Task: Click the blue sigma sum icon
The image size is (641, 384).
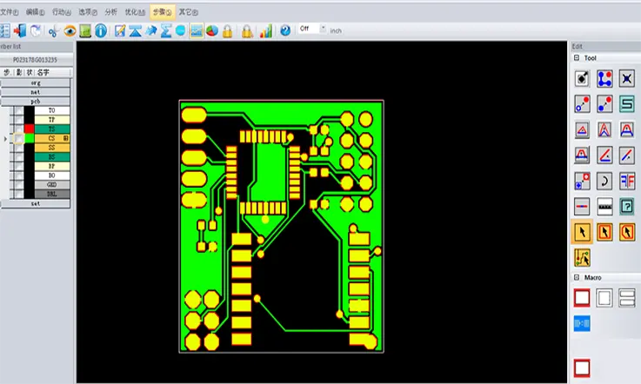Action: click(166, 30)
